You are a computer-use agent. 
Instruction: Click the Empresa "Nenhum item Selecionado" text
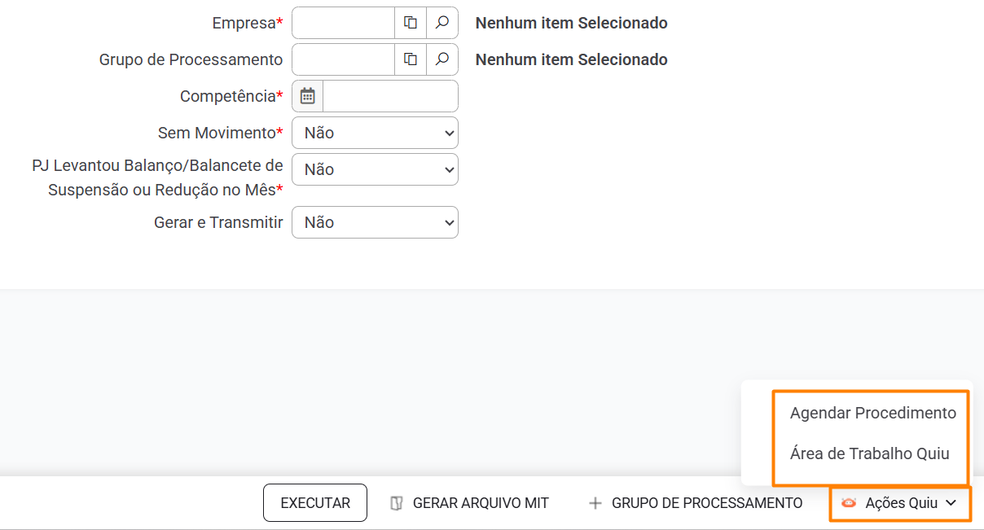point(571,23)
